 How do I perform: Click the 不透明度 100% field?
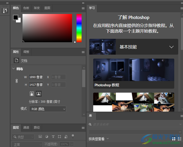tap(64, 144)
